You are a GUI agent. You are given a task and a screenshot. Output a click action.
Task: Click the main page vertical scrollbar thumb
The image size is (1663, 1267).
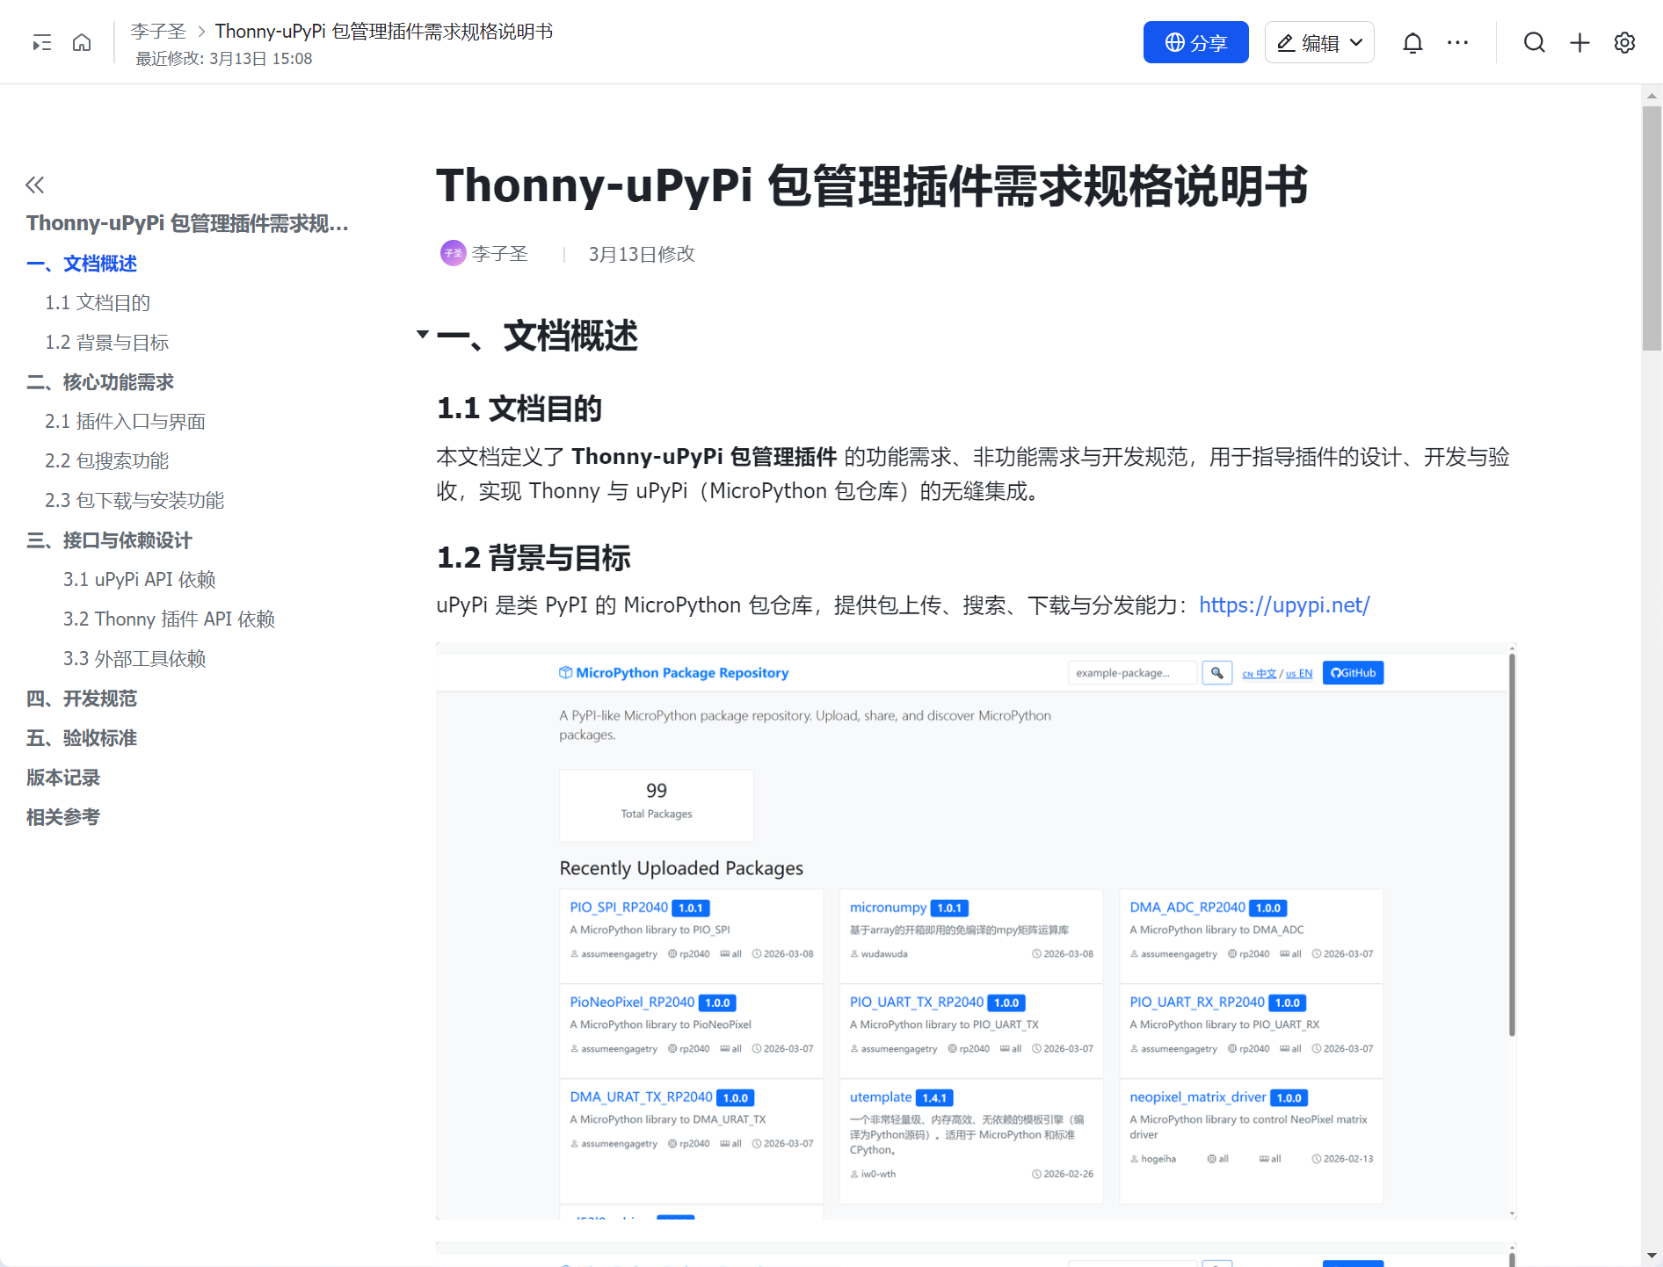(1652, 228)
